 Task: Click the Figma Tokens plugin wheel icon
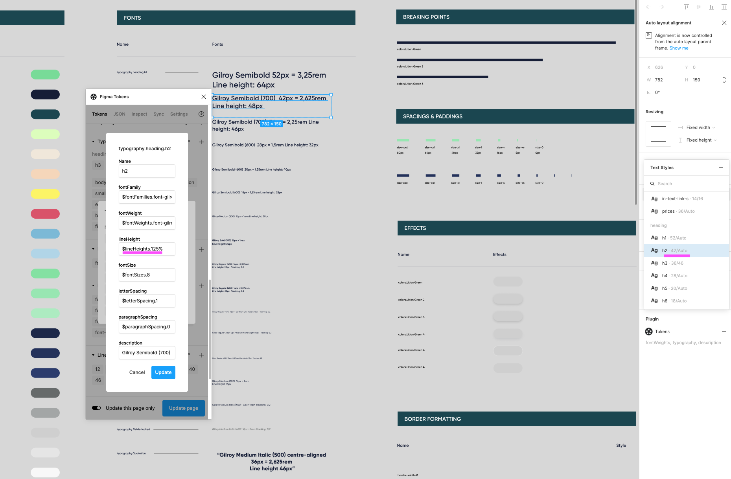(x=94, y=96)
